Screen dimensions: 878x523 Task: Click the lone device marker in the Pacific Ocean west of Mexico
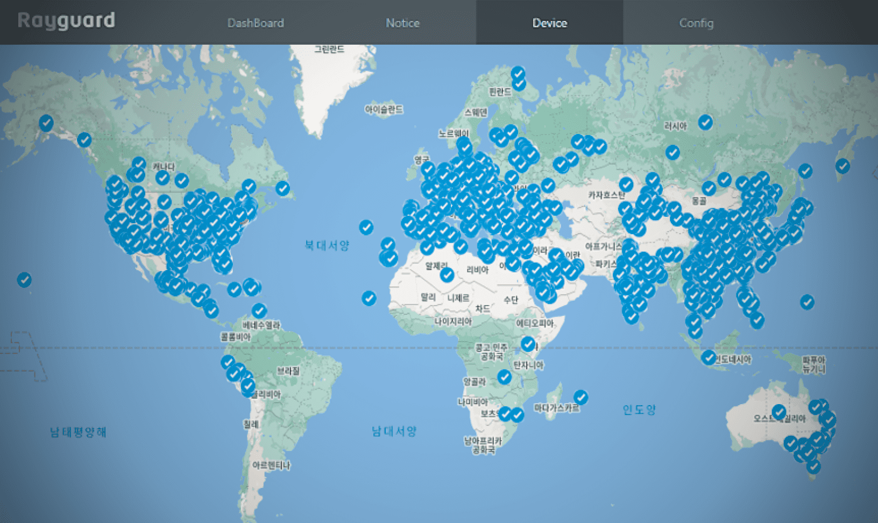point(24,279)
